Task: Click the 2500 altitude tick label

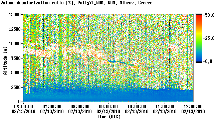Action: (16, 87)
